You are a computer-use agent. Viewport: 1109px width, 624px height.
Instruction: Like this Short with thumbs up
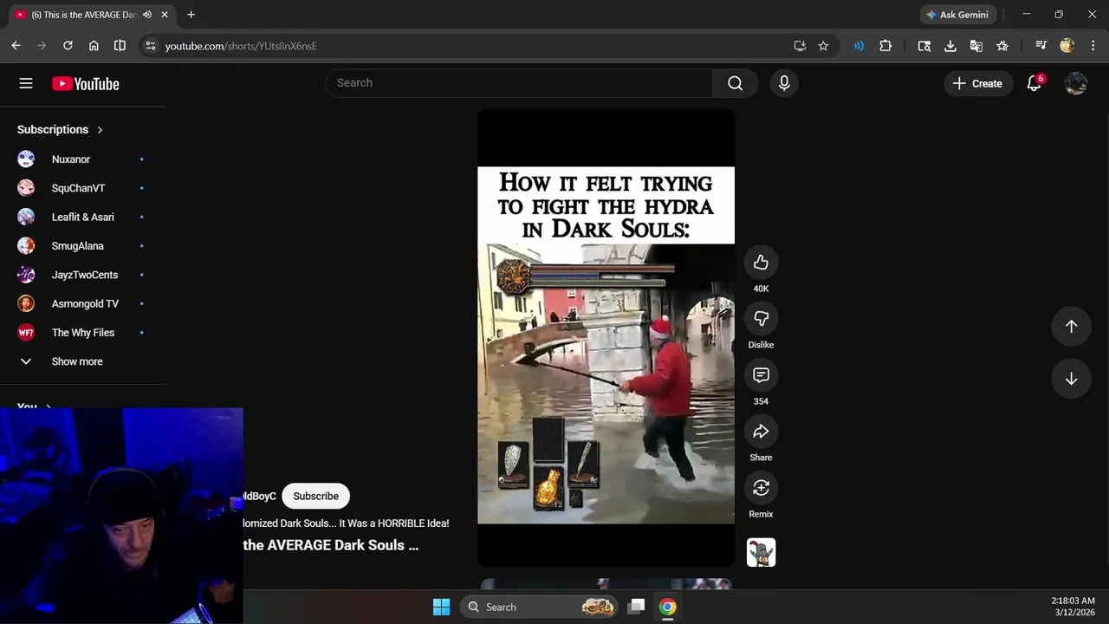pos(761,263)
